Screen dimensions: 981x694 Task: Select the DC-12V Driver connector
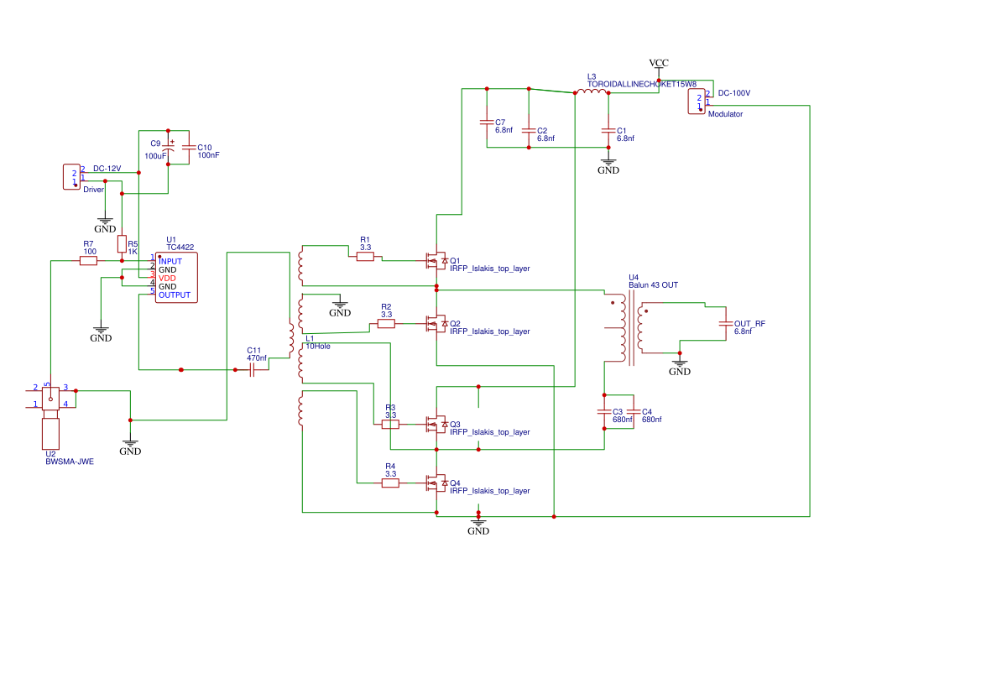72,177
